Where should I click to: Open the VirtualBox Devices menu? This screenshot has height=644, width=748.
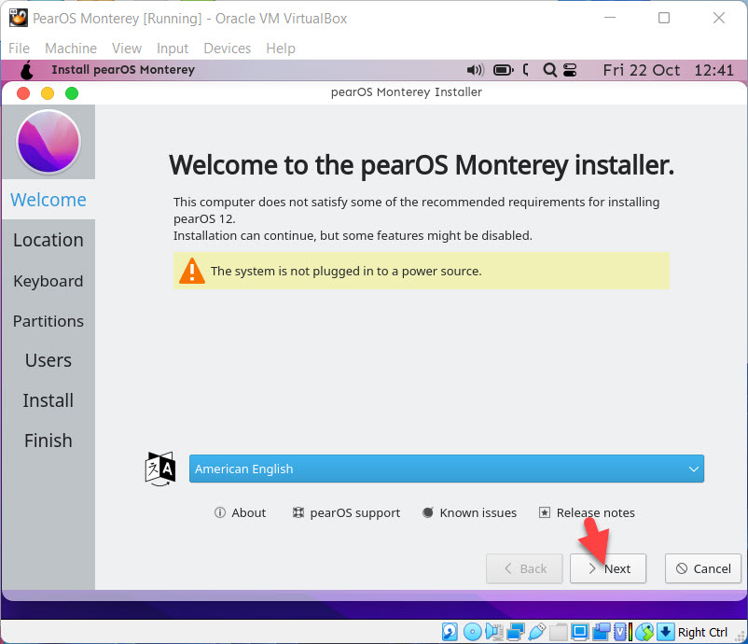coord(227,49)
